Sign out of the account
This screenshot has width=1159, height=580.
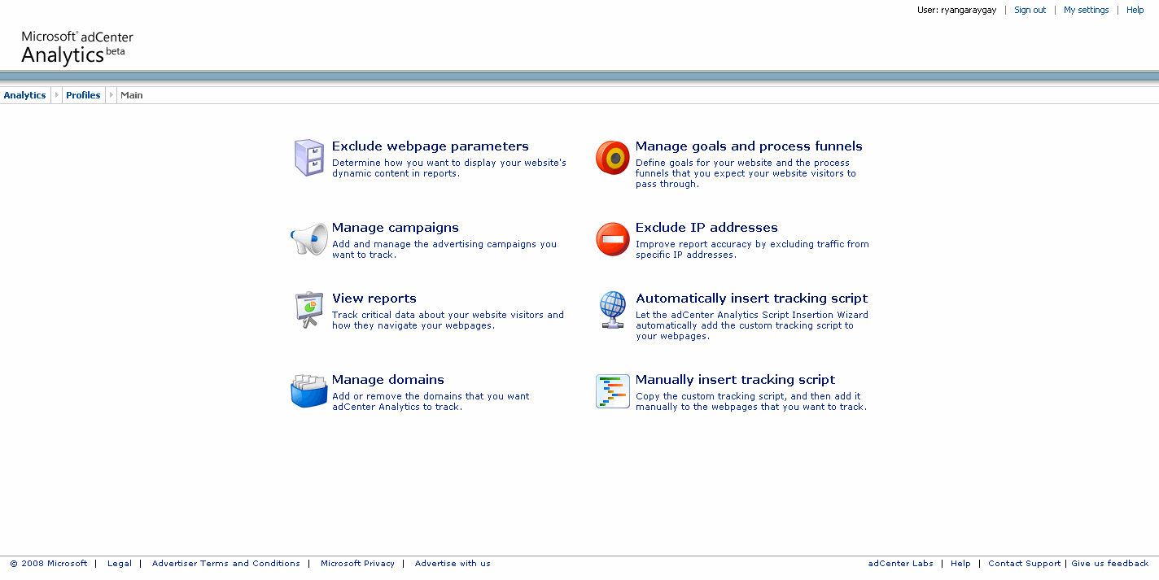[x=1030, y=10]
